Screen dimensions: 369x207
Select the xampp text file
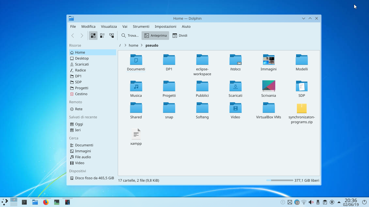coord(136,134)
